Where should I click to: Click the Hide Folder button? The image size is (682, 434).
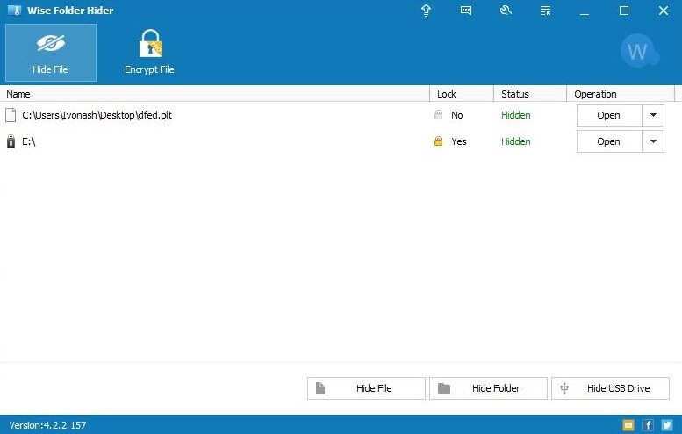coord(488,388)
